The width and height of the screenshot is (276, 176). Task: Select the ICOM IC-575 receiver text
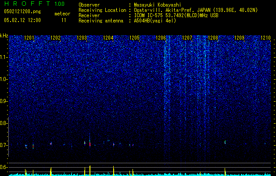click(176, 15)
